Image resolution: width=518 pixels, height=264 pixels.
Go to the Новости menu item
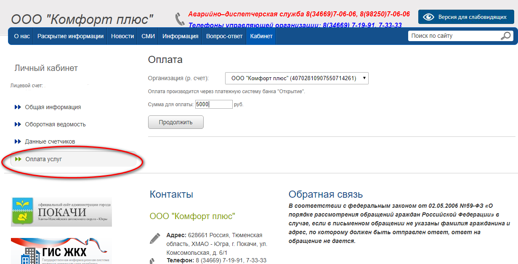(122, 36)
